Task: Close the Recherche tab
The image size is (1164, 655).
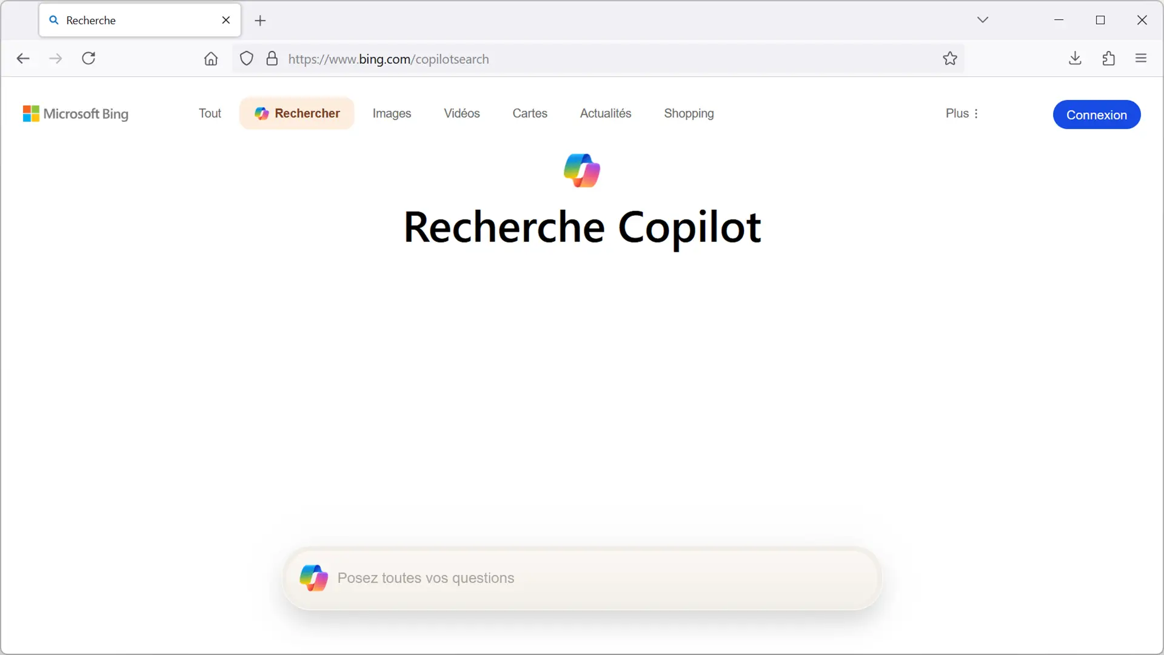Action: 226,20
